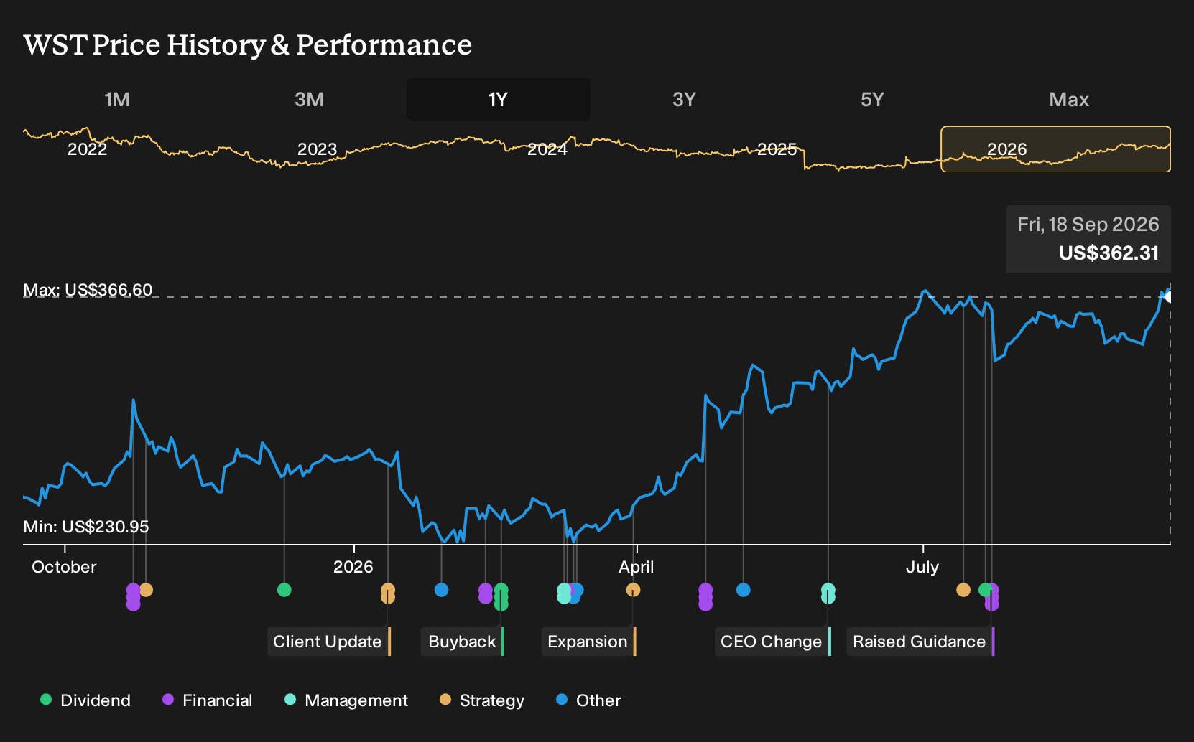Jump to 2023 in the overview chart
Screen dimensions: 1194x742
tap(317, 149)
